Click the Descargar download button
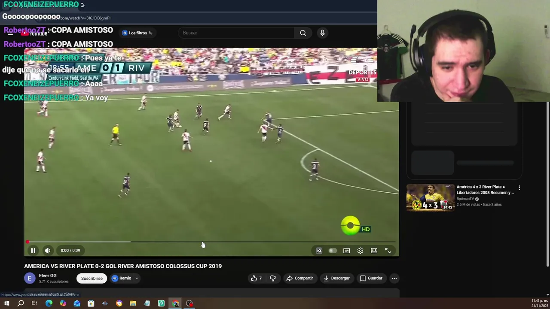Screen dimensions: 550x309 (336, 279)
